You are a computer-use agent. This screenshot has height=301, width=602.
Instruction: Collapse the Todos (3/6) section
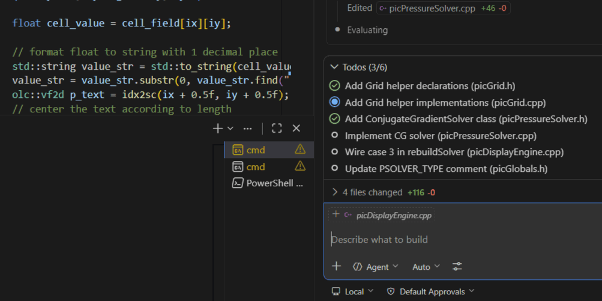tap(334, 67)
